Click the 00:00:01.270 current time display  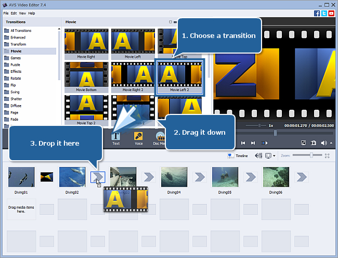295,125
